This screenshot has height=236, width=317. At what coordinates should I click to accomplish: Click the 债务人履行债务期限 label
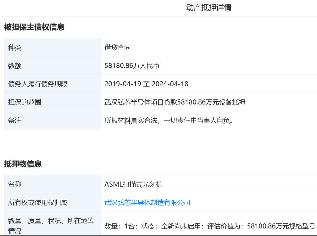pyautogui.click(x=38, y=84)
